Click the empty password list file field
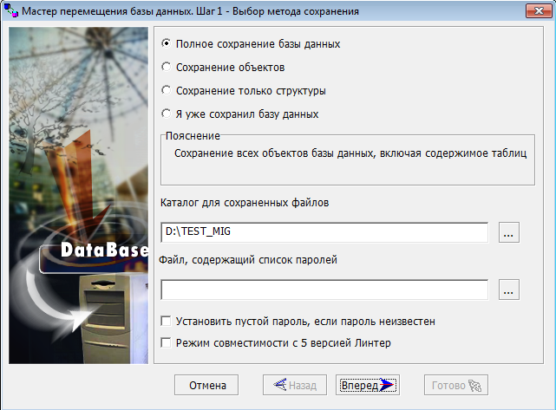Viewport: 556px width, 410px height. [x=324, y=290]
